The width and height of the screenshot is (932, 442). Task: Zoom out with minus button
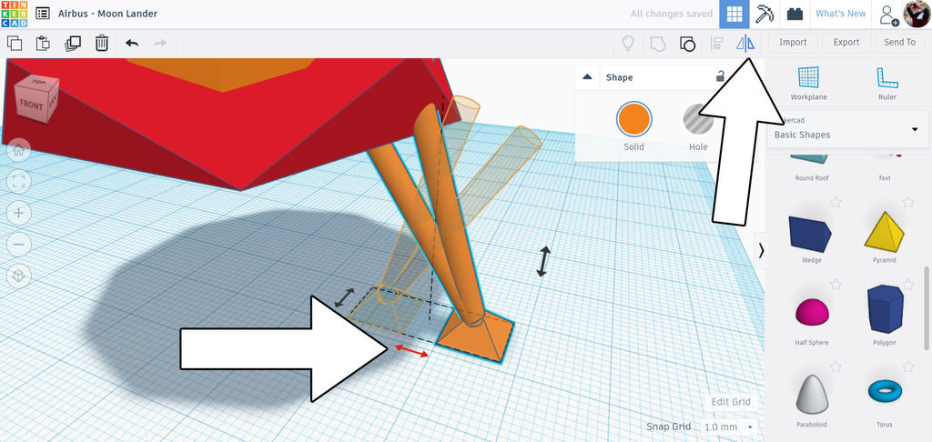pyautogui.click(x=18, y=244)
